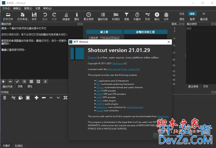Click the timeline lift up-arrow icon

(51, 98)
